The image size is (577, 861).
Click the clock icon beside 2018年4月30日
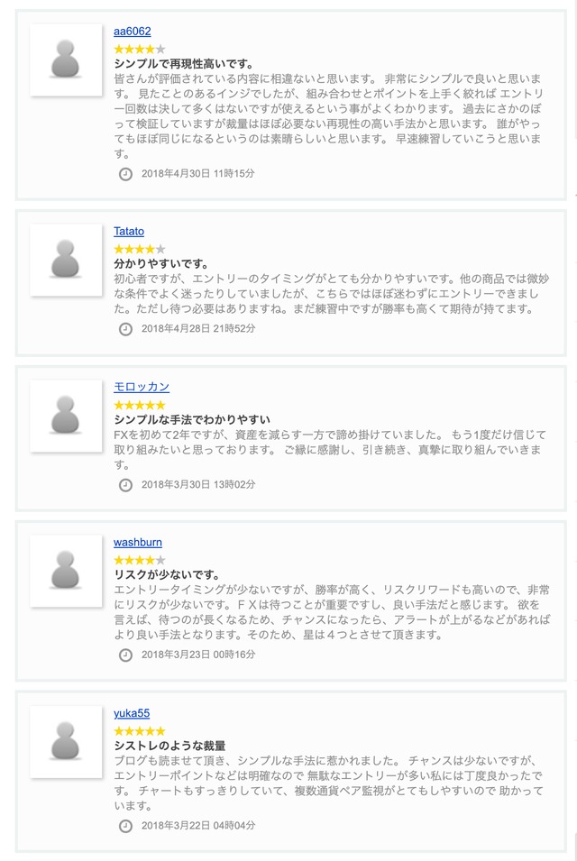pyautogui.click(x=126, y=173)
